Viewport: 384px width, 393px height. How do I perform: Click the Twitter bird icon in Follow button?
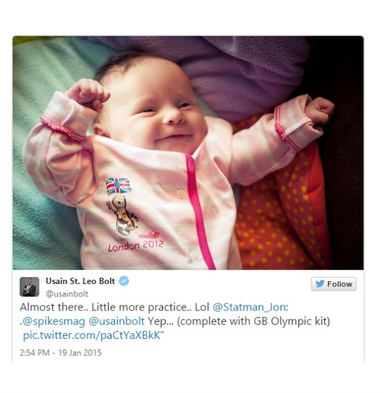320,284
